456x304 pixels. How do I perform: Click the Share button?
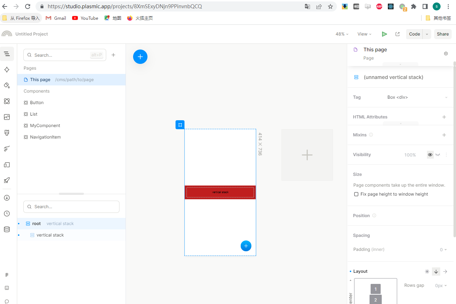tap(442, 34)
